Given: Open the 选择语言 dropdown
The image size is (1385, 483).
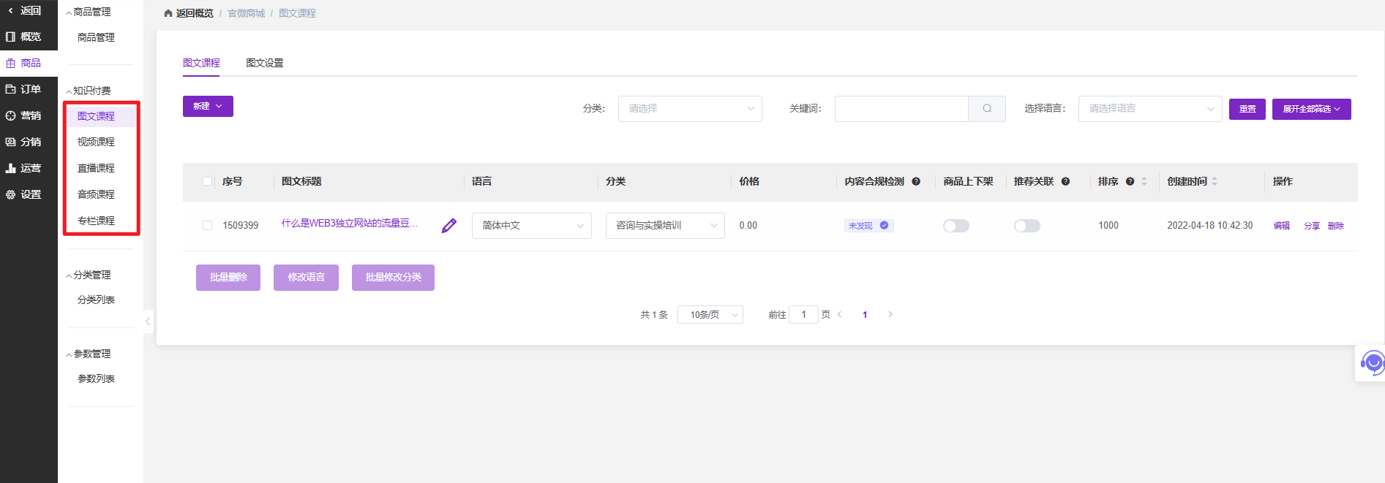Looking at the screenshot, I should (1149, 109).
